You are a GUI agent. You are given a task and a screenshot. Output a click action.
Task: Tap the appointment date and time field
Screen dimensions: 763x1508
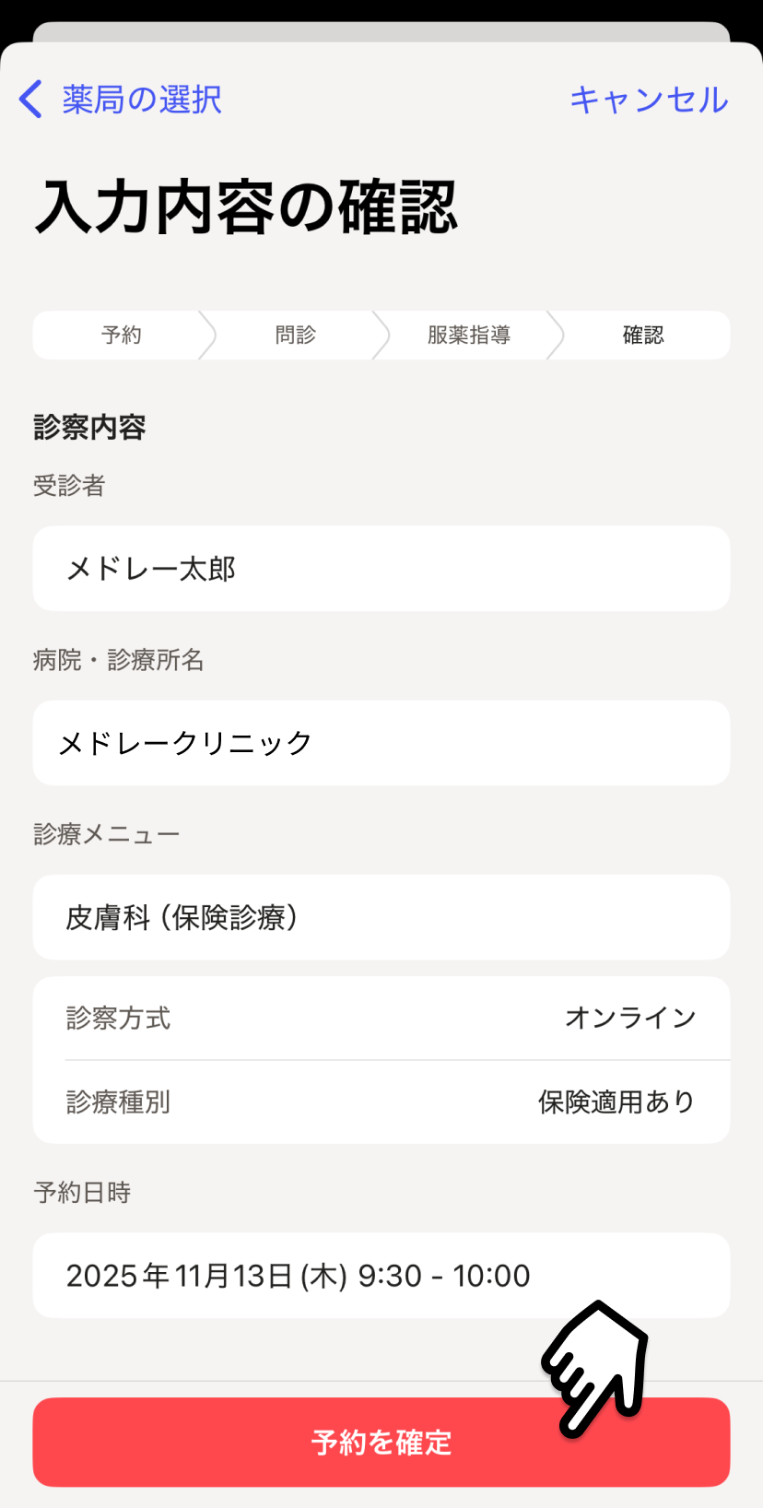tap(381, 1276)
